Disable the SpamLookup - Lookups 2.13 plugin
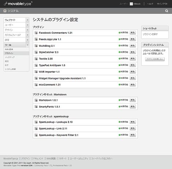This screenshot has height=169, width=172. coord(132,122)
